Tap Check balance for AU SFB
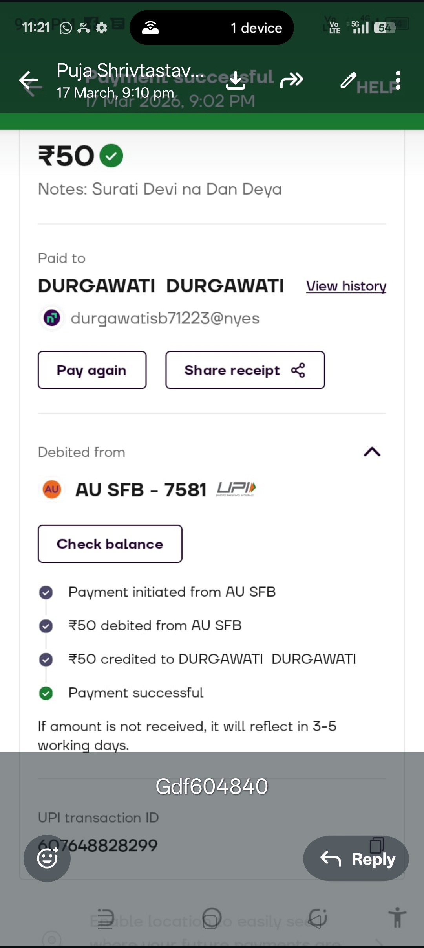This screenshot has width=424, height=948. pyautogui.click(x=110, y=544)
